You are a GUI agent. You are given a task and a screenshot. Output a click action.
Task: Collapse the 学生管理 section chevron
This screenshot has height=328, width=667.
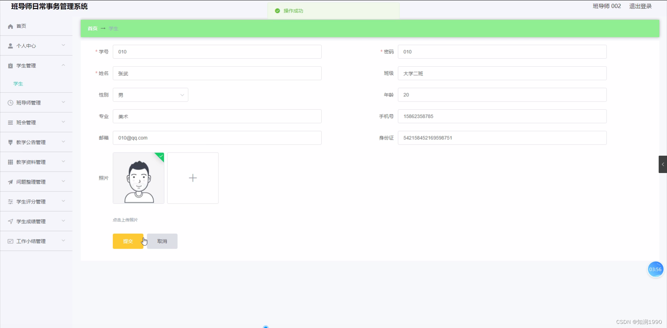click(63, 65)
